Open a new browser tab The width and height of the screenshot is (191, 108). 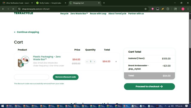click(x=104, y=3)
